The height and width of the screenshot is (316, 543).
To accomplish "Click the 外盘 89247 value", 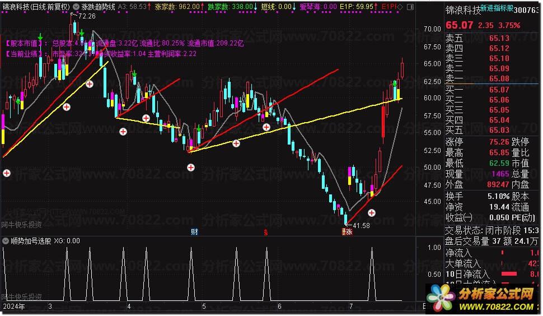I will pyautogui.click(x=498, y=184).
